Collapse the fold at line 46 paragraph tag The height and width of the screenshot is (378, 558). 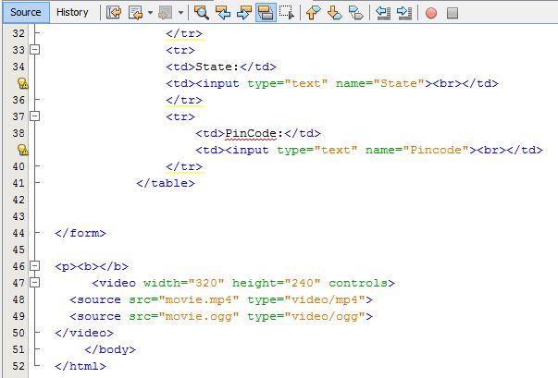pos(34,266)
